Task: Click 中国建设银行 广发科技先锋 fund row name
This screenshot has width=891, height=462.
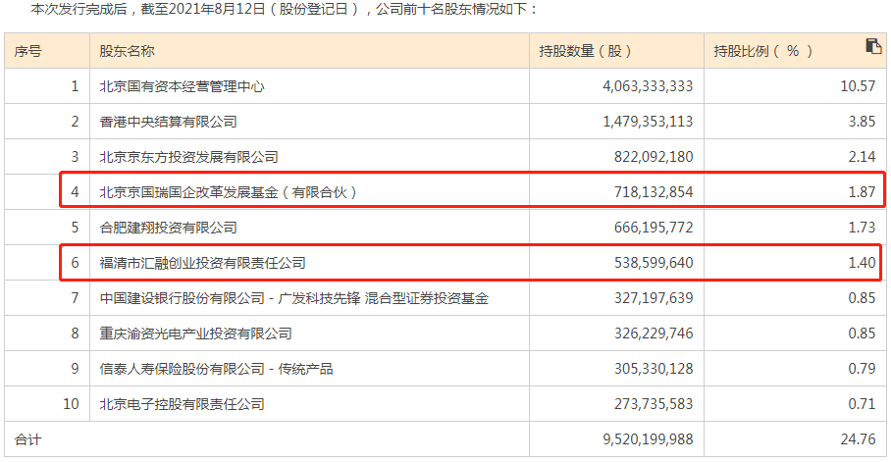Action: click(293, 298)
